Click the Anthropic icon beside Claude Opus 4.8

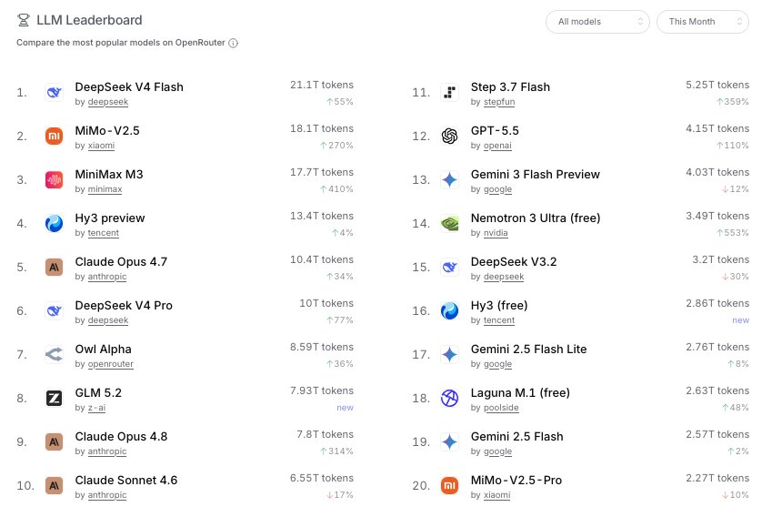coord(54,441)
